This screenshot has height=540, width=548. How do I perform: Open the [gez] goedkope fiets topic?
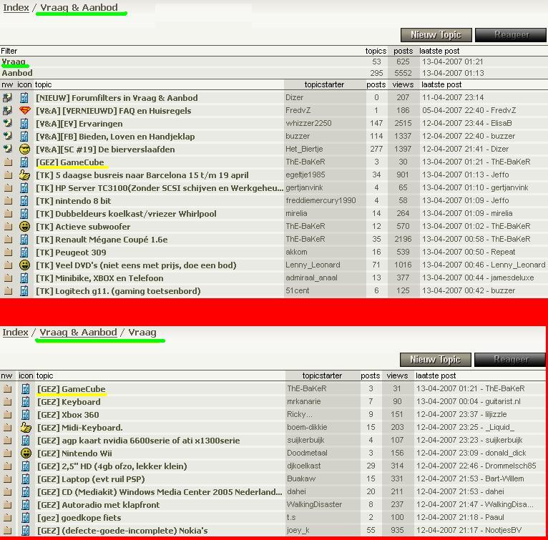tap(79, 518)
